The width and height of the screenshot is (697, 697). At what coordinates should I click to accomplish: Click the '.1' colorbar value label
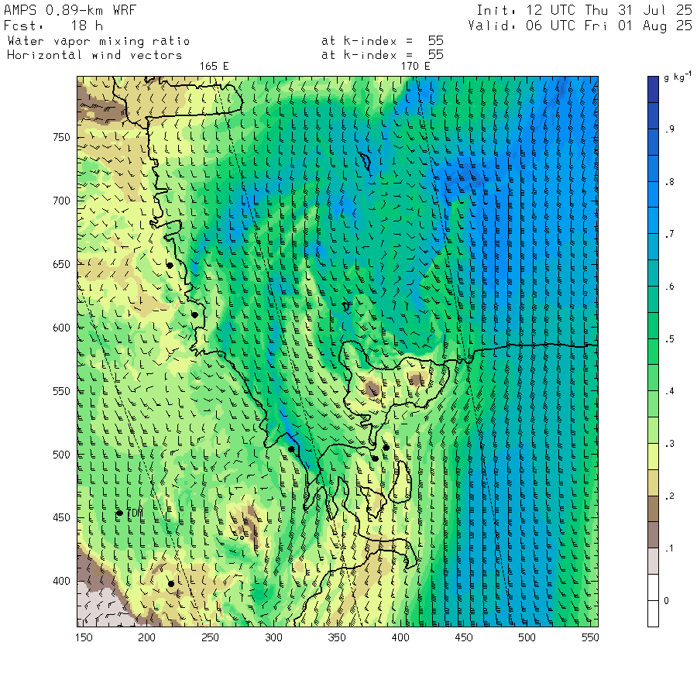tap(669, 548)
